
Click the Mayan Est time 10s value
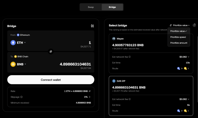click(188, 63)
